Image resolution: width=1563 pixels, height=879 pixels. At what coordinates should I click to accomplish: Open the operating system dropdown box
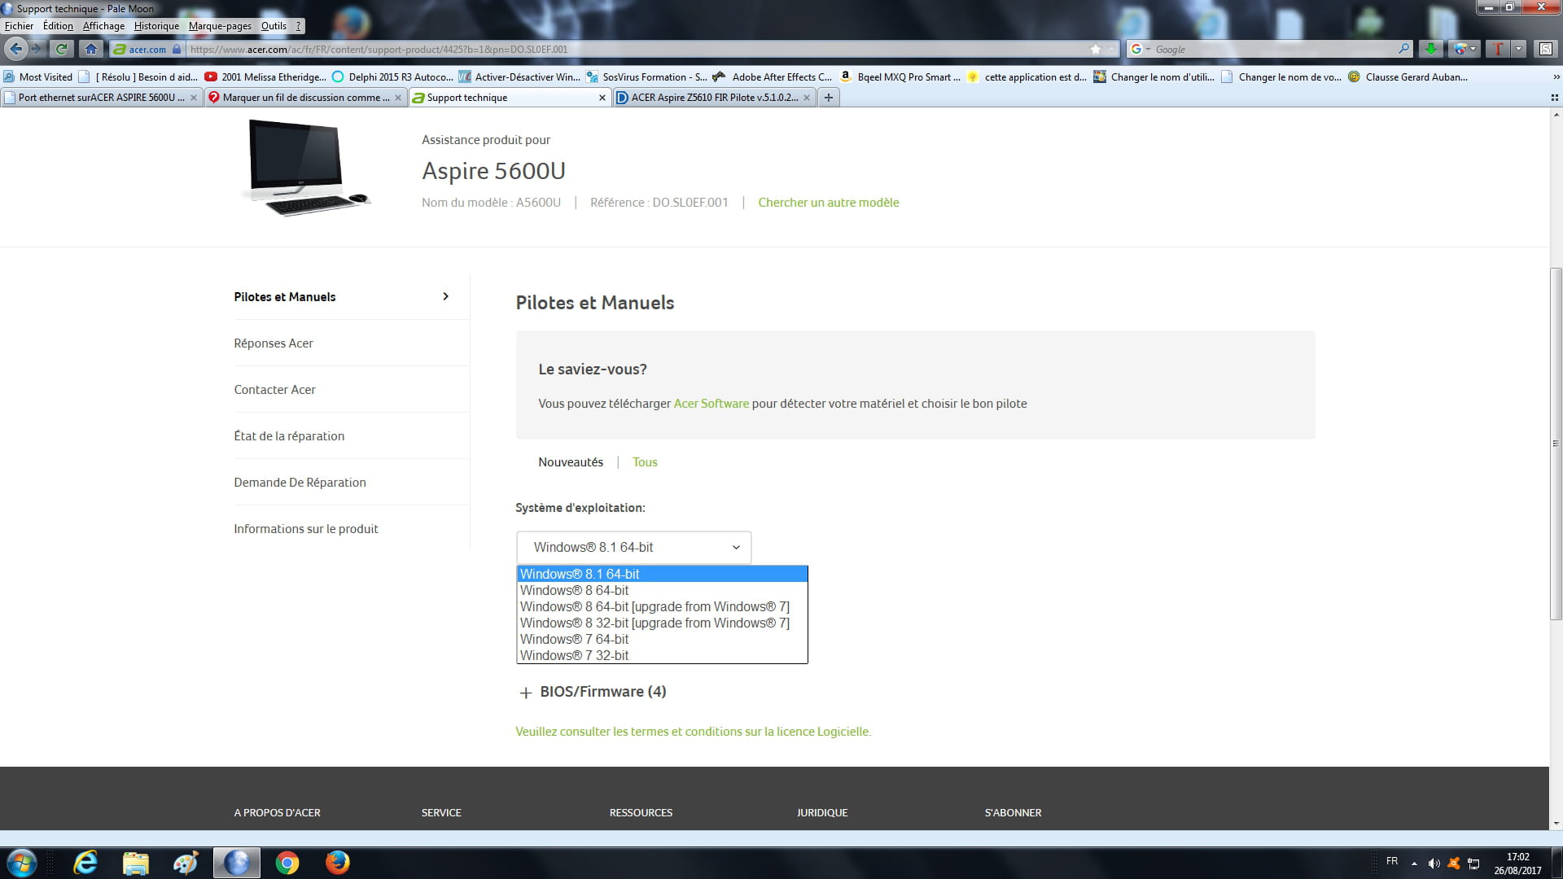pyautogui.click(x=633, y=547)
